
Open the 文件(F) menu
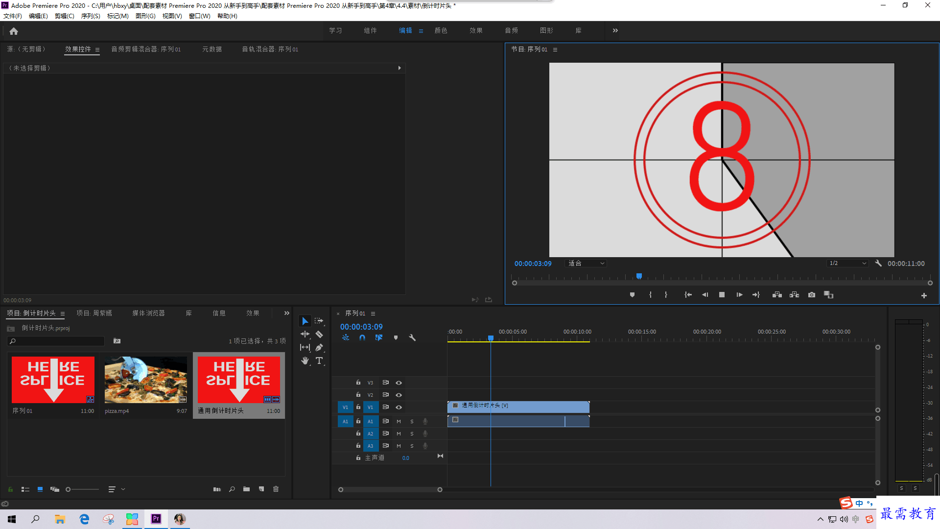[x=13, y=16]
